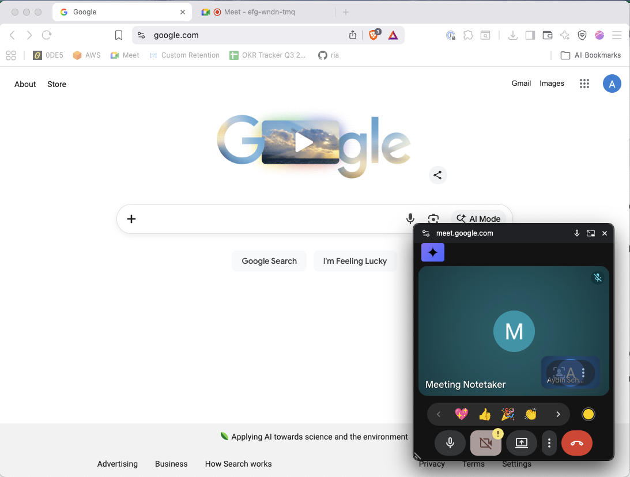Open the ria GitHub bookmark

pos(329,55)
